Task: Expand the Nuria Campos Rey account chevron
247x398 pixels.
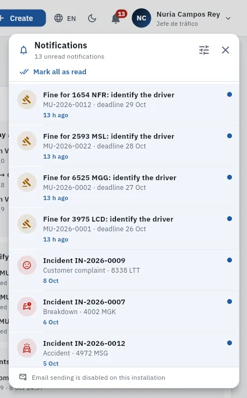Action: [x=228, y=18]
